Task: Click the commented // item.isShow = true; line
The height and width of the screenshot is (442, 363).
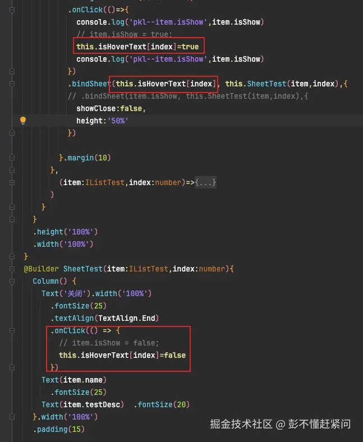Action: tap(124, 34)
